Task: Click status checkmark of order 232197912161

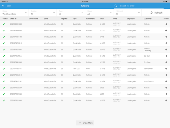Action: click(4, 81)
